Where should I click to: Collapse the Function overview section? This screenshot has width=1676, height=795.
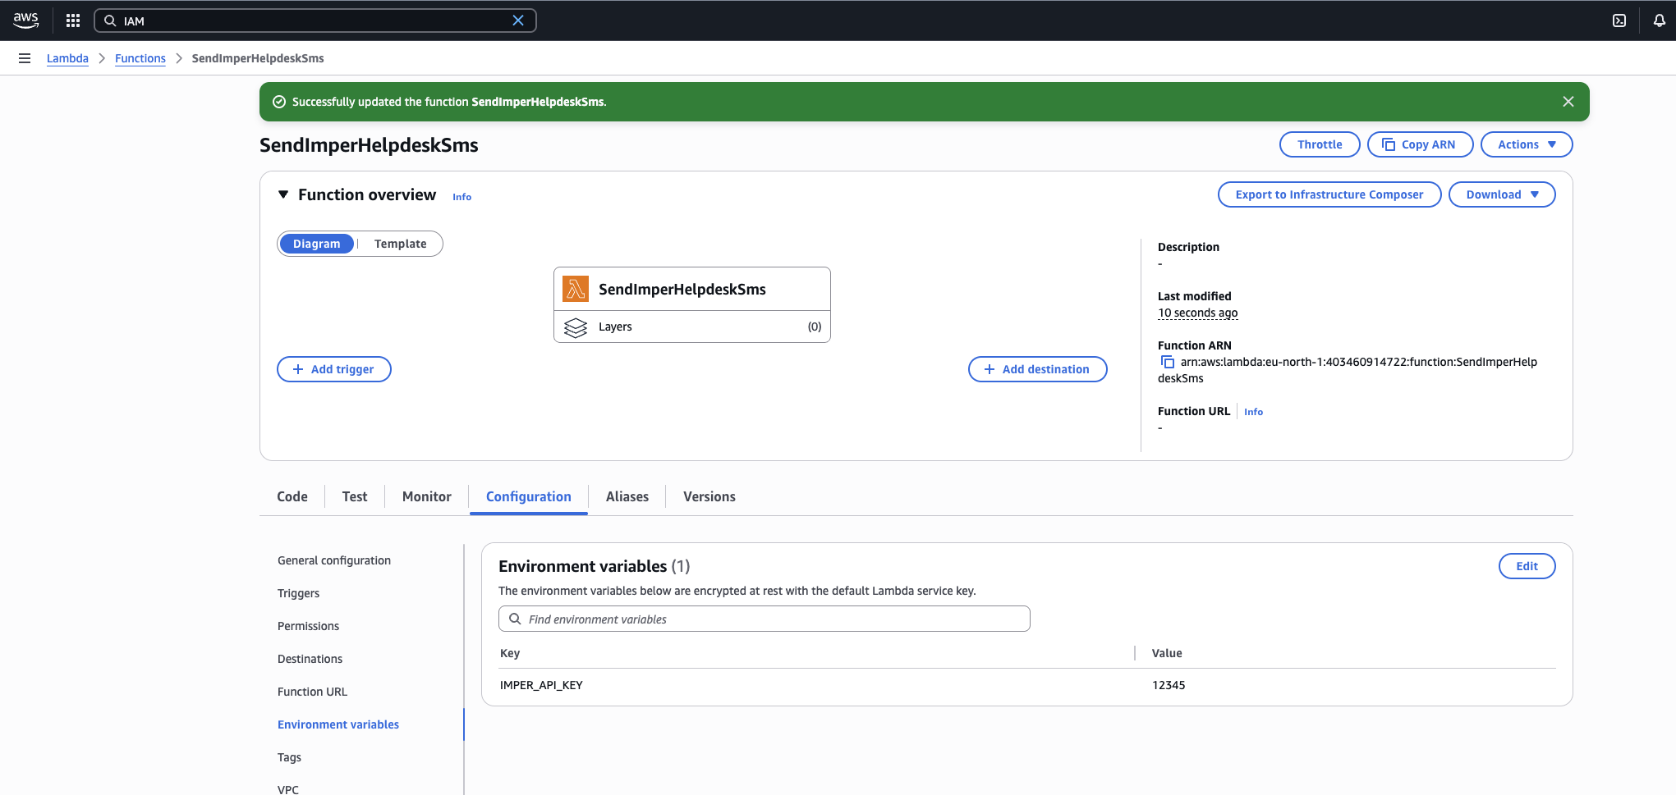pos(283,194)
